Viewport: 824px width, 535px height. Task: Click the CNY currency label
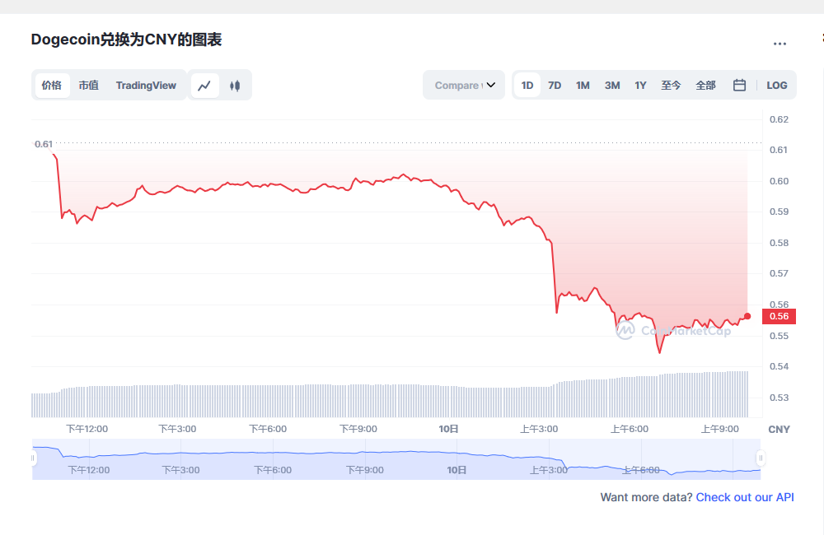coord(779,430)
